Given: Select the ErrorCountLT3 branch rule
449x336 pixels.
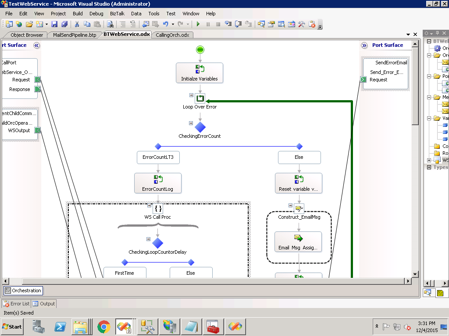Looking at the screenshot, I should coord(158,157).
